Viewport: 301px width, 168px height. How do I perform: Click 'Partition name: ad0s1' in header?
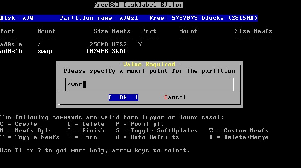coord(99,18)
